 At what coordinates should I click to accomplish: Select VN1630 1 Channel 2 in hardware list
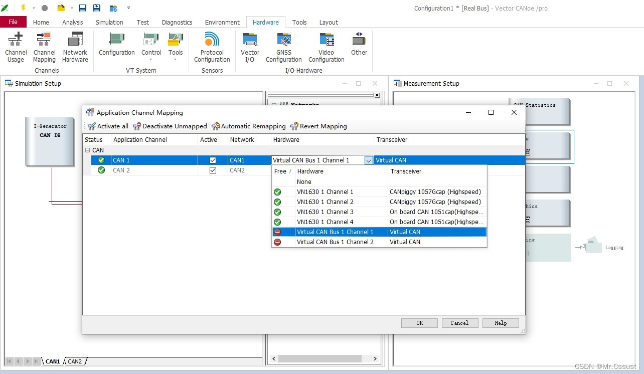(379, 202)
